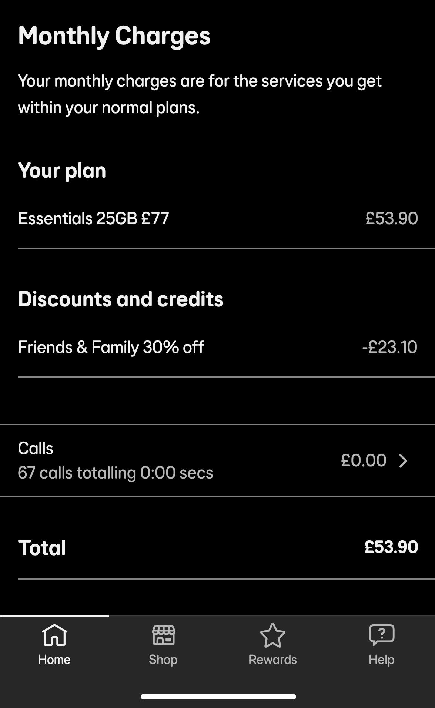
Task: Open the Shop storefront icon
Action: pyautogui.click(x=163, y=635)
